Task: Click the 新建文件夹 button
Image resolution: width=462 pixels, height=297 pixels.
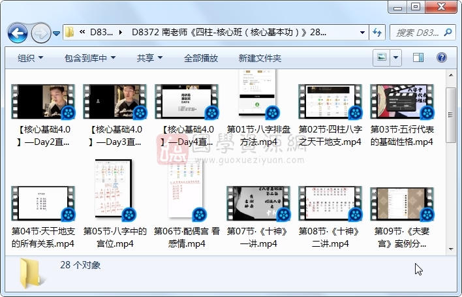Action: 260,58
